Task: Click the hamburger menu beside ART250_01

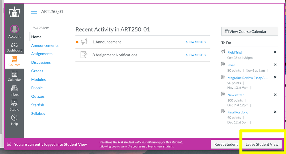Action: (x=34, y=12)
